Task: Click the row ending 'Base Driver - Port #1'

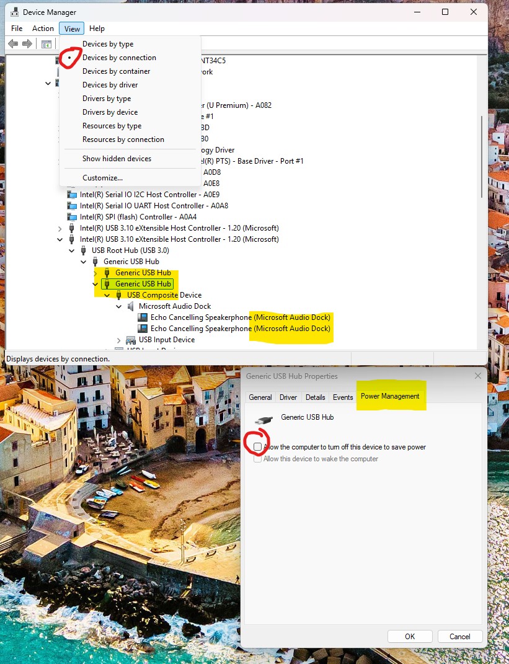Action: 253,161
